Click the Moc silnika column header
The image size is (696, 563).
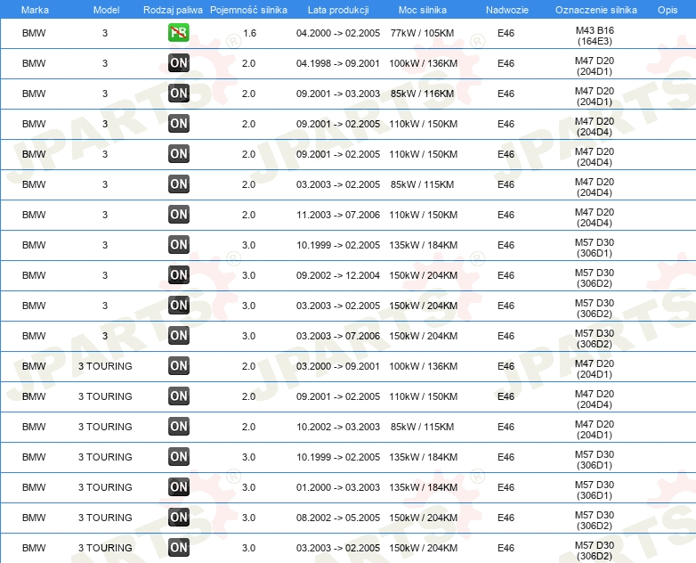pyautogui.click(x=423, y=10)
